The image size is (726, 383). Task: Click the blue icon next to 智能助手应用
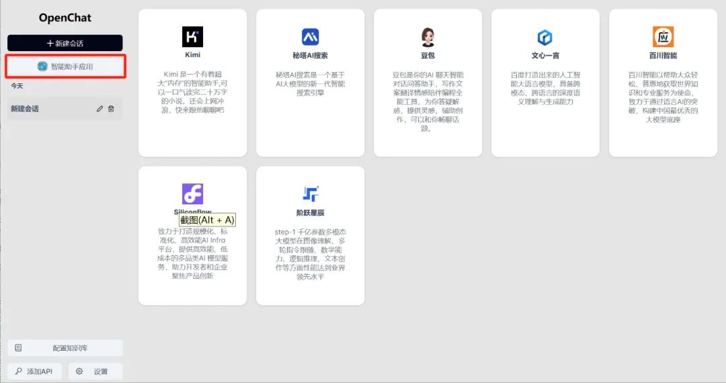(x=42, y=66)
